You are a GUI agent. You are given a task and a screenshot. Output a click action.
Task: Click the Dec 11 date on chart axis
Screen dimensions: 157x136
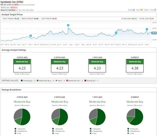124,45
